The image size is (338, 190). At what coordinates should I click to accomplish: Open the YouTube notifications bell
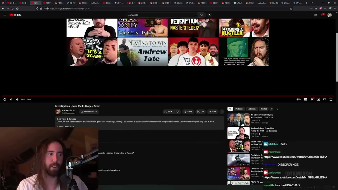coord(322,15)
